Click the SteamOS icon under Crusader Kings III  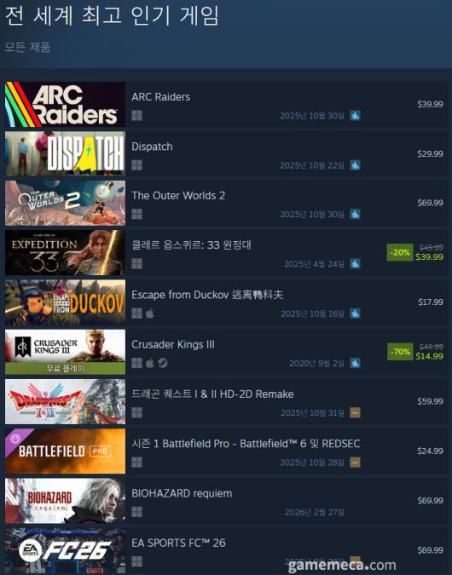(x=163, y=363)
